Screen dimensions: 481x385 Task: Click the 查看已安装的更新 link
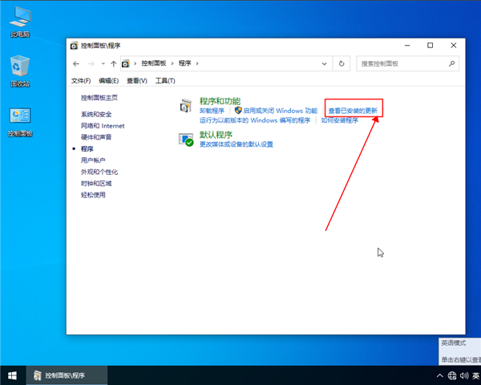[353, 111]
